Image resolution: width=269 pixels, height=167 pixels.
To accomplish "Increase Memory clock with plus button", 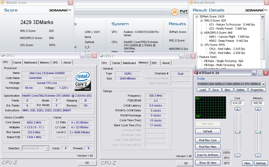I will (x=258, y=109).
